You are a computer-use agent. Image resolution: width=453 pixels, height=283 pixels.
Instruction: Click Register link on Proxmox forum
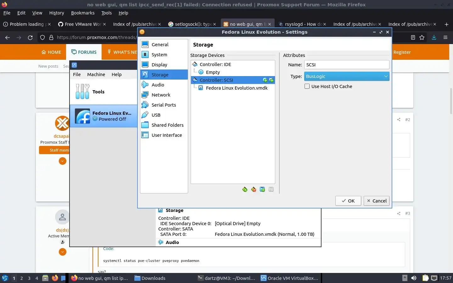click(402, 52)
